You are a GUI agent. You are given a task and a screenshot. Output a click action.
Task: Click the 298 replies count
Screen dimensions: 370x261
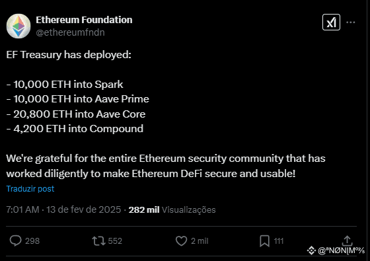[32, 241]
